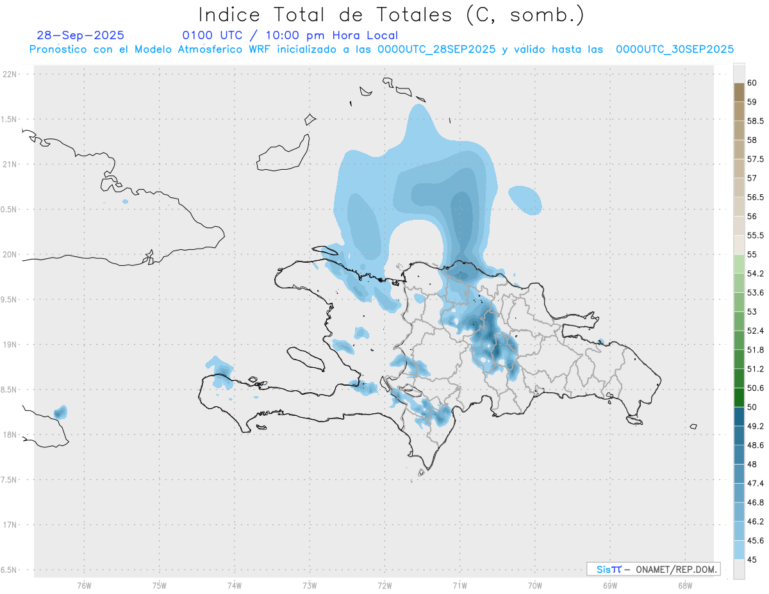The image size is (769, 594).
Task: Click the '55.5' colorbar value
Action: point(754,235)
